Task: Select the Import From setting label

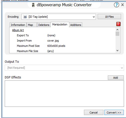Action: click(x=24, y=41)
